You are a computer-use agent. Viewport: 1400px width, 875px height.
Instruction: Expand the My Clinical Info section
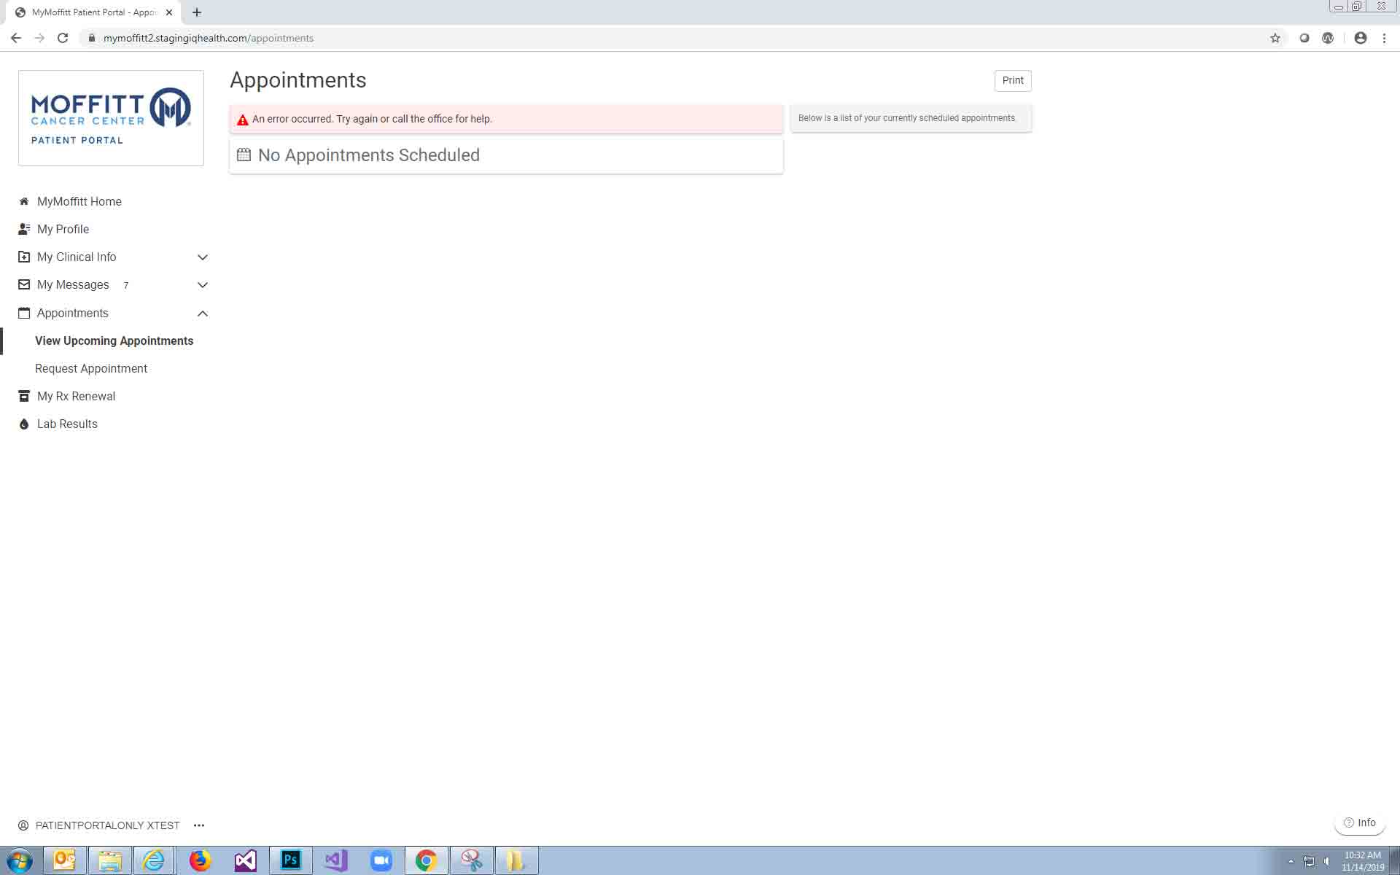203,257
